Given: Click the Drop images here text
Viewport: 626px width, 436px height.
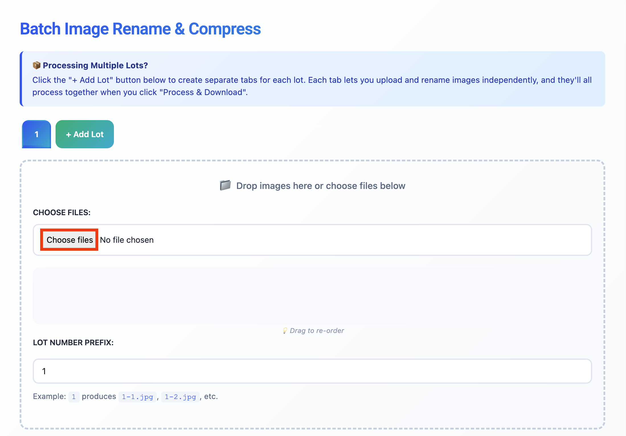Looking at the screenshot, I should pos(320,186).
